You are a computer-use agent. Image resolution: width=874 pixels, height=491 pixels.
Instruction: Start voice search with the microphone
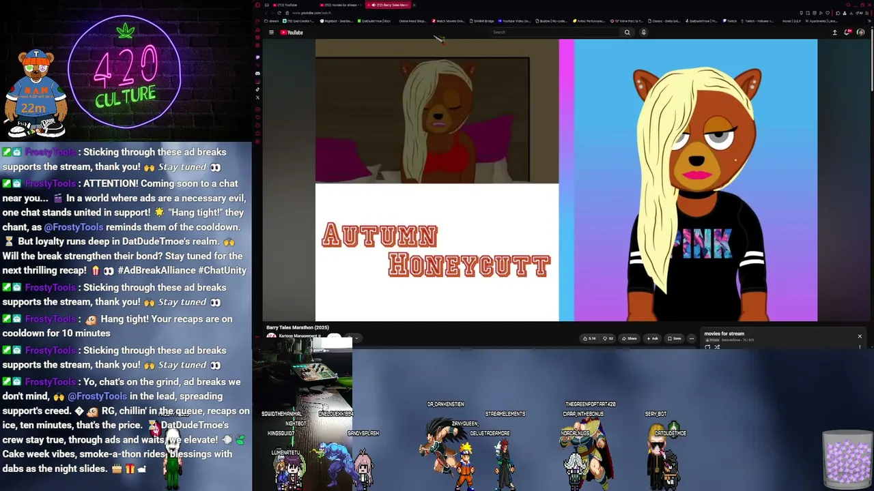pos(643,32)
